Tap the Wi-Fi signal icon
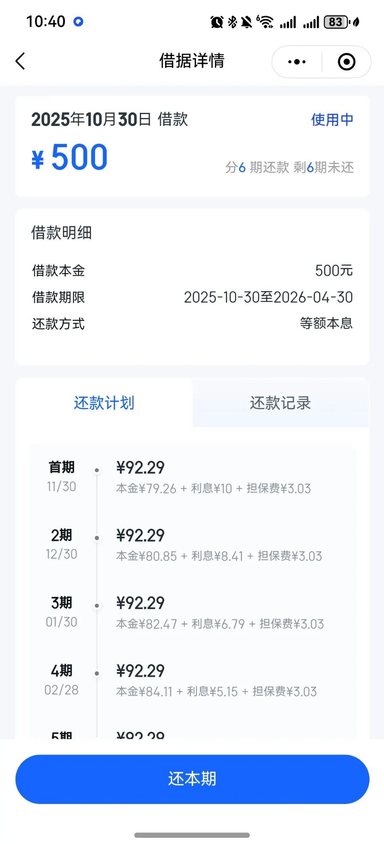This screenshot has width=384, height=844. pyautogui.click(x=265, y=22)
